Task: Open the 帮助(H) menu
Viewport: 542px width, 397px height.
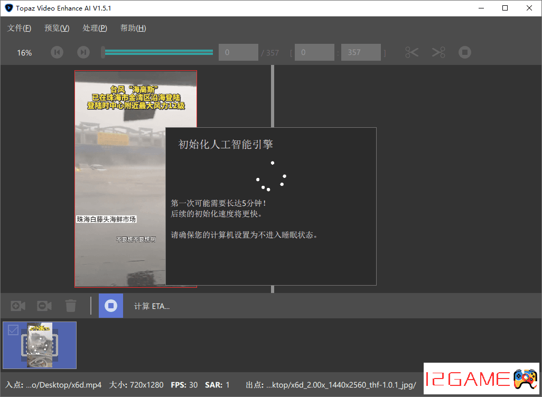Action: [x=133, y=28]
